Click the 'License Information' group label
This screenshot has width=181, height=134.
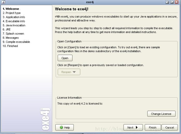pos(69,98)
